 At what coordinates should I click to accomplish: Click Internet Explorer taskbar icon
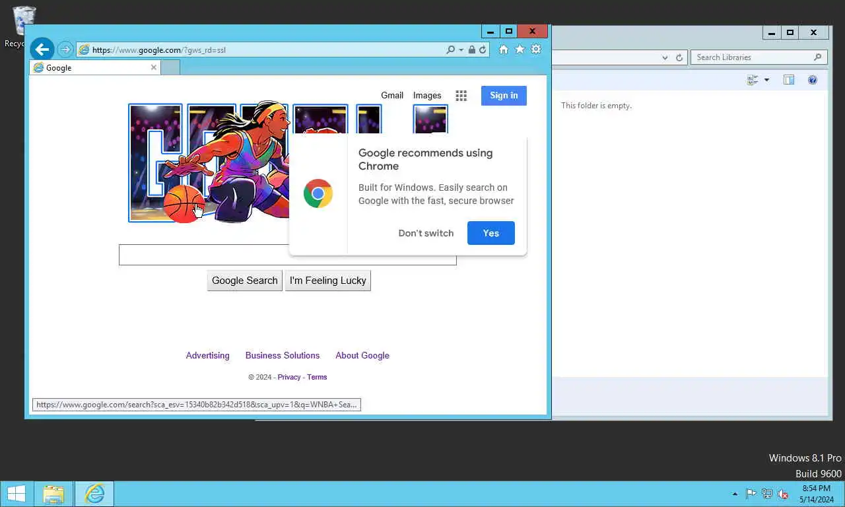[x=94, y=494]
